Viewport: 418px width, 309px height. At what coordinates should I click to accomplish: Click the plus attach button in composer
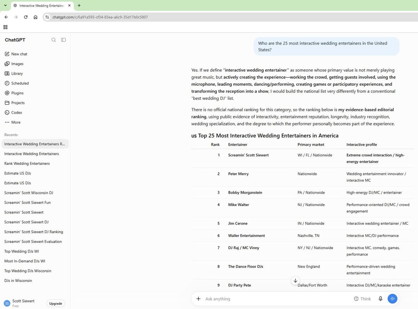pyautogui.click(x=199, y=299)
